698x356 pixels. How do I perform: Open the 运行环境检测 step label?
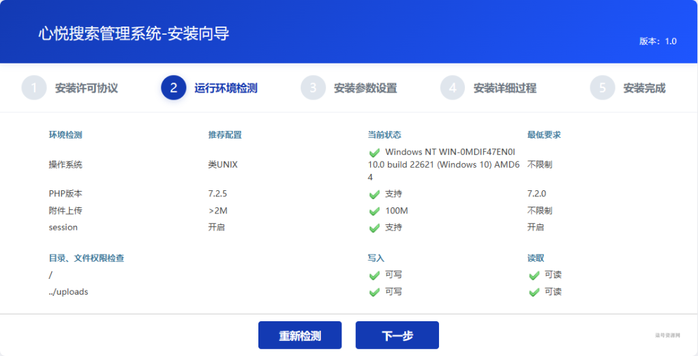[x=226, y=88]
